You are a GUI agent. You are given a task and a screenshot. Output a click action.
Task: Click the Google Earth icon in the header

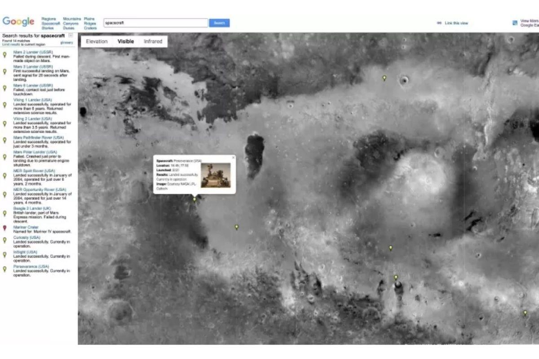click(x=515, y=23)
